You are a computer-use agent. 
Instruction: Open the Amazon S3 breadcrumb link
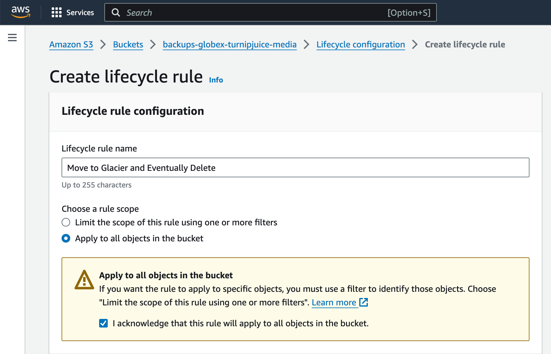(71, 44)
